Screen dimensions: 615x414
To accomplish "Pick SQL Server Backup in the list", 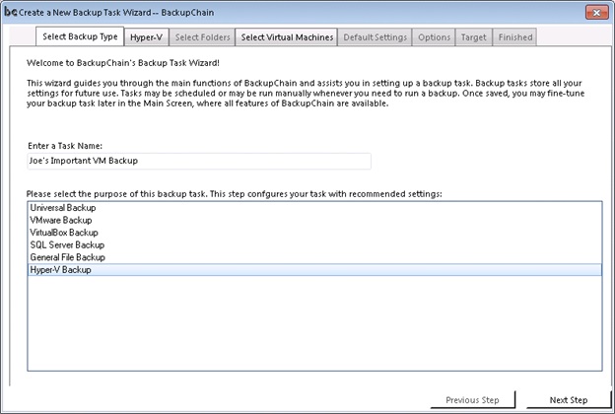I will tap(315, 244).
